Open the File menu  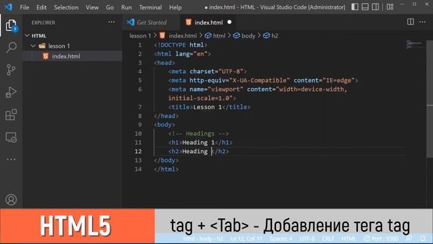click(x=24, y=7)
